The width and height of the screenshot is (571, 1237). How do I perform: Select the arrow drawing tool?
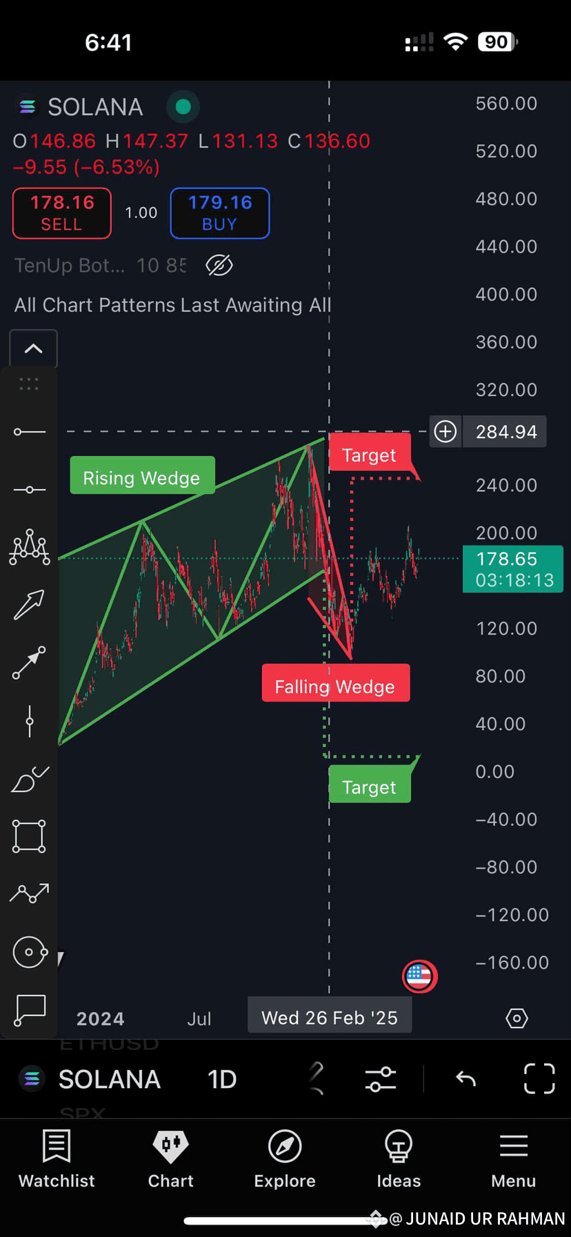(30, 604)
